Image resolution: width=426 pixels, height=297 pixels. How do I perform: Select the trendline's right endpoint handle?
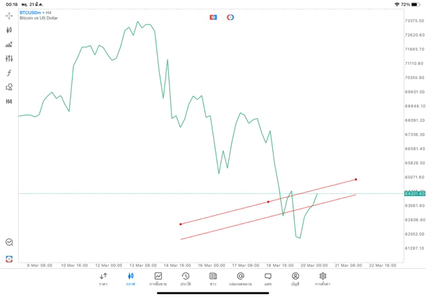pyautogui.click(x=356, y=179)
